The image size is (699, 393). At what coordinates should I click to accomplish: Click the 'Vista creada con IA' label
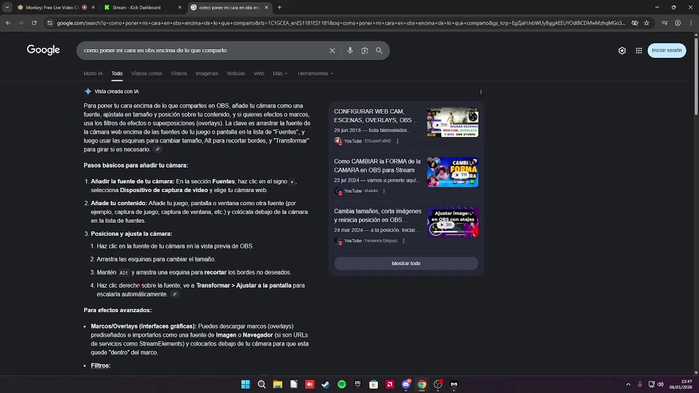(x=116, y=92)
